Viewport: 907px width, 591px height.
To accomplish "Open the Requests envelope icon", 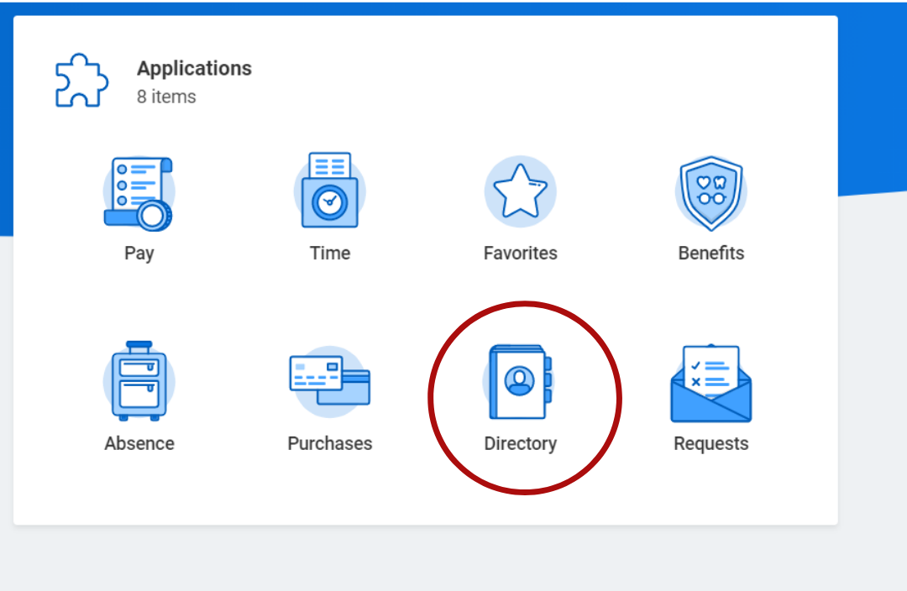I will click(710, 382).
